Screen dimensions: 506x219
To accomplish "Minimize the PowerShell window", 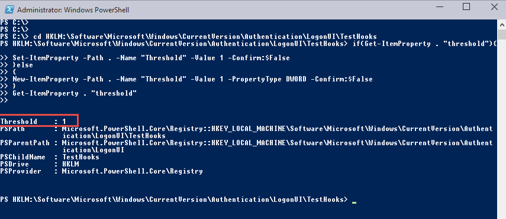I will [438, 7].
